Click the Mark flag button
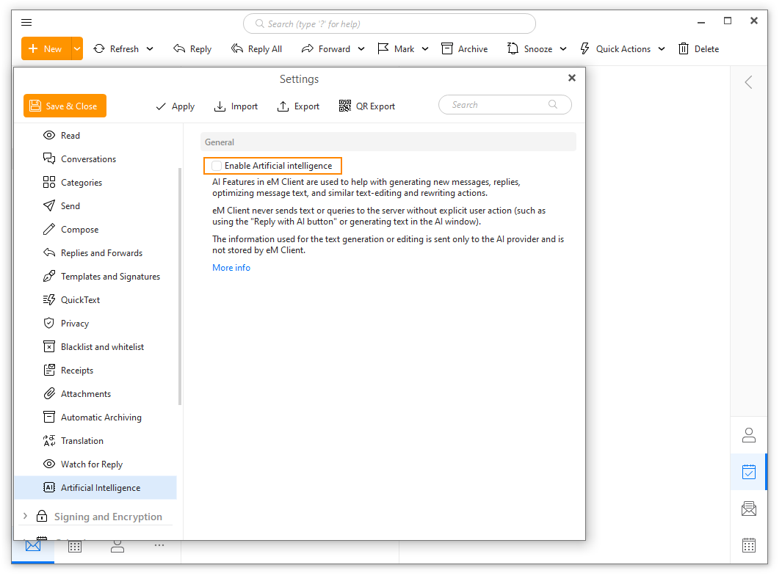782x576 pixels. (x=396, y=49)
